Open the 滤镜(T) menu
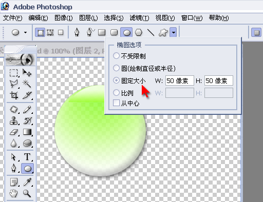The height and width of the screenshot is (202, 263). (139, 18)
